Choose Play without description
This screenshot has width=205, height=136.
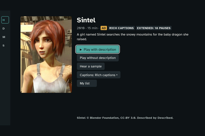pyautogui.click(x=98, y=58)
